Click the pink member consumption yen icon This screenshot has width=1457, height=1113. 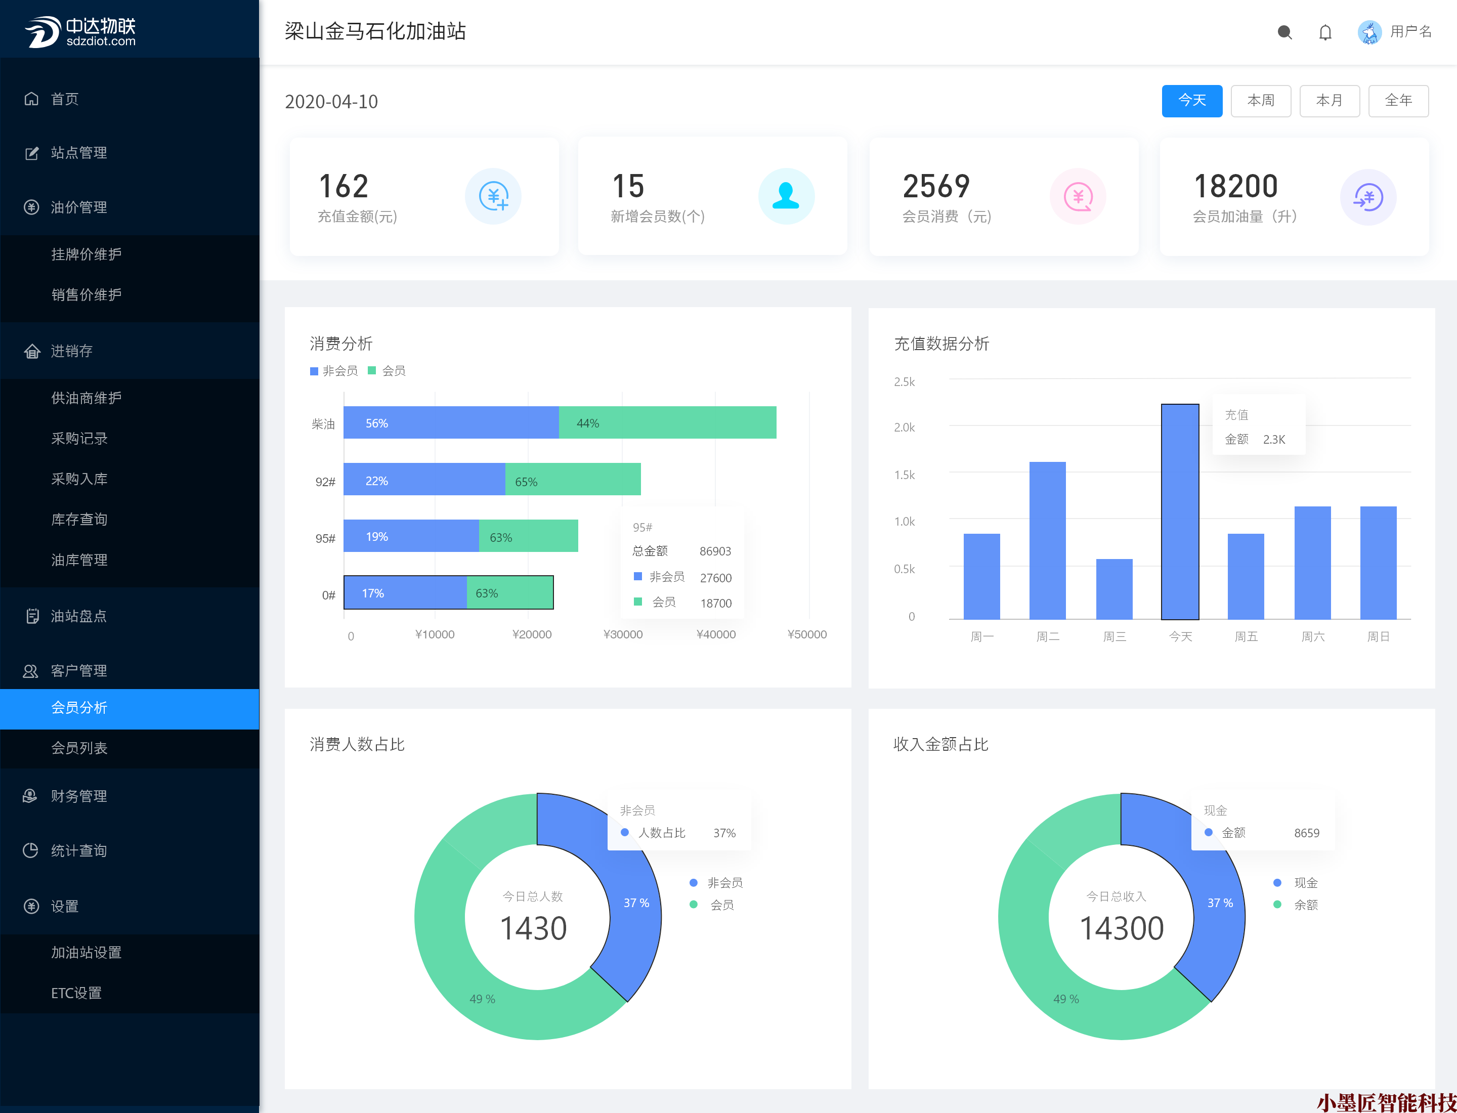pos(1078,196)
